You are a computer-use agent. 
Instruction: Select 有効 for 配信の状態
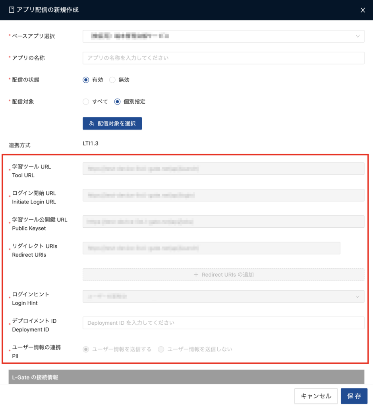tap(86, 80)
